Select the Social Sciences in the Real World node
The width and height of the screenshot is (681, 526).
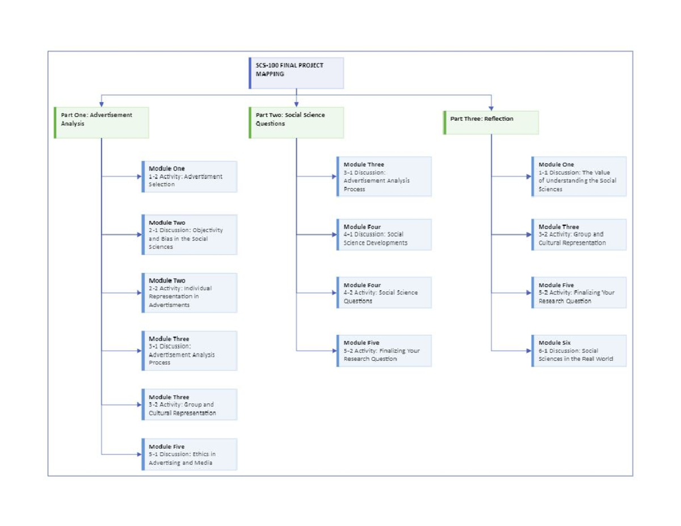[x=578, y=351]
